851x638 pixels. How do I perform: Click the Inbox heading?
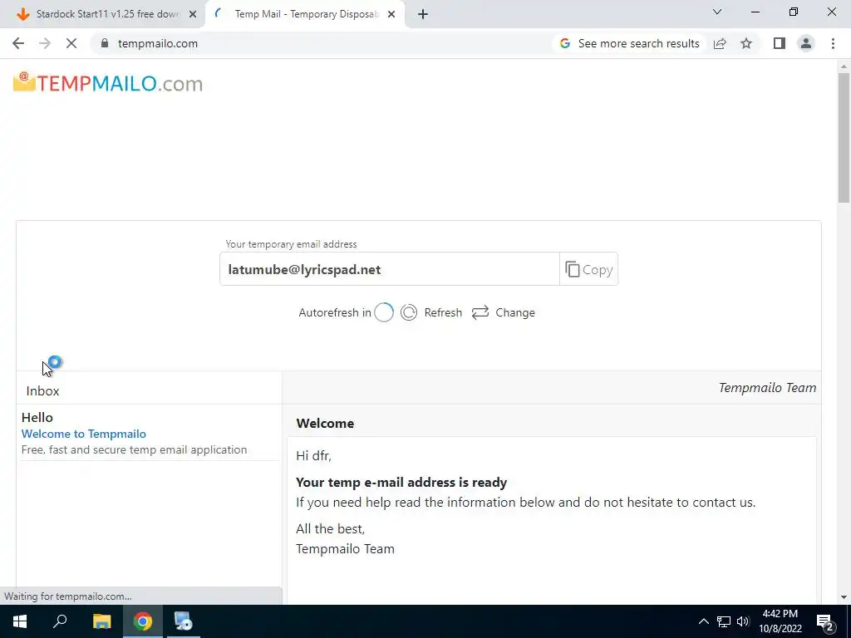pyautogui.click(x=42, y=391)
